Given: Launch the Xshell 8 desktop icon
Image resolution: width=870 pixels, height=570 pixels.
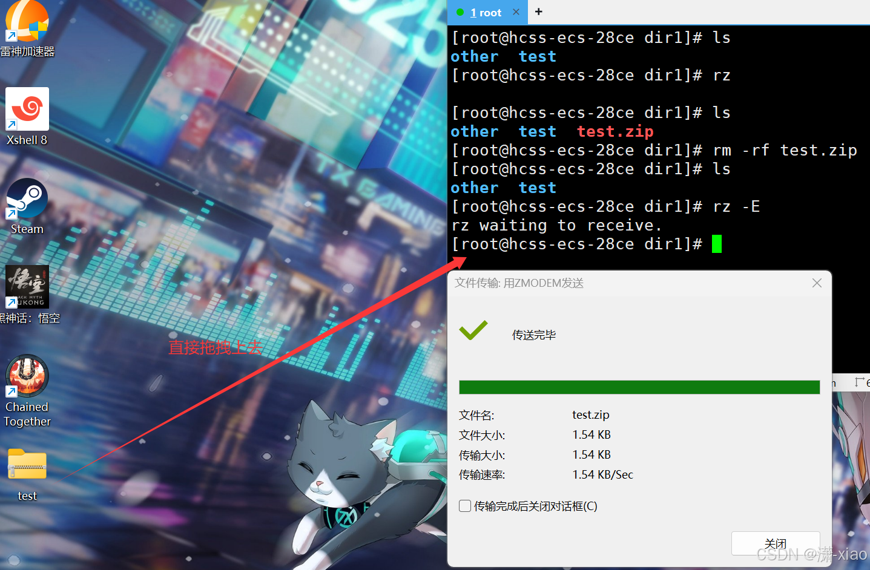Looking at the screenshot, I should point(27,117).
